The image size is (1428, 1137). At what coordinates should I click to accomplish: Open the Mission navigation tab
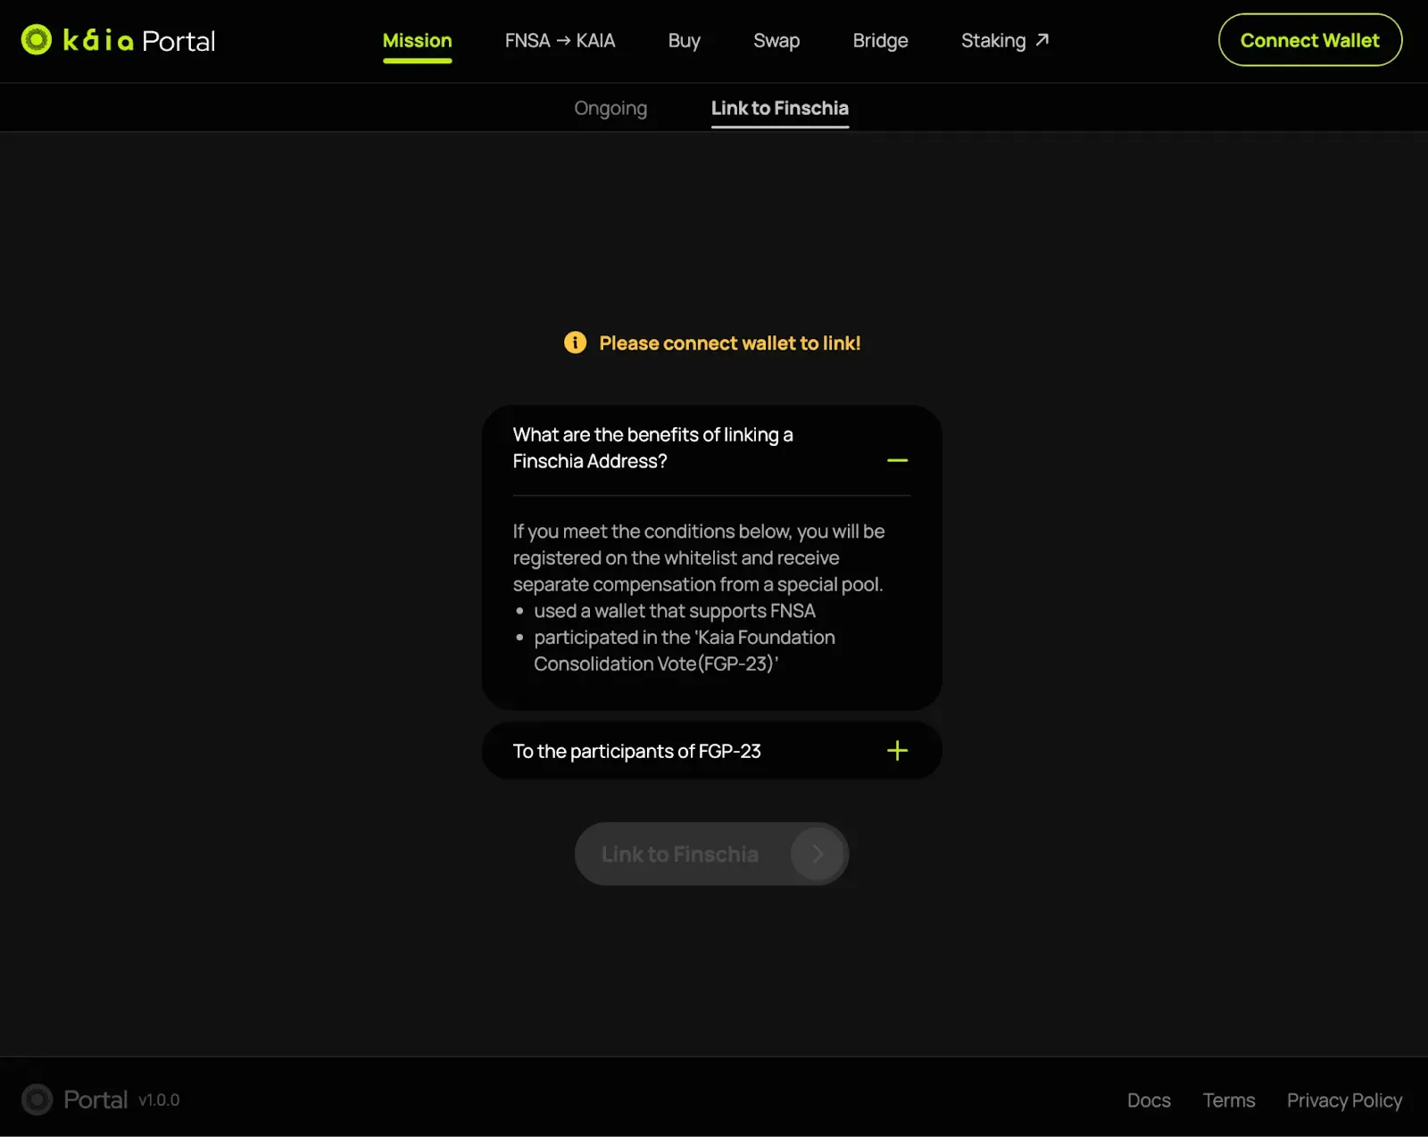pyautogui.click(x=417, y=41)
